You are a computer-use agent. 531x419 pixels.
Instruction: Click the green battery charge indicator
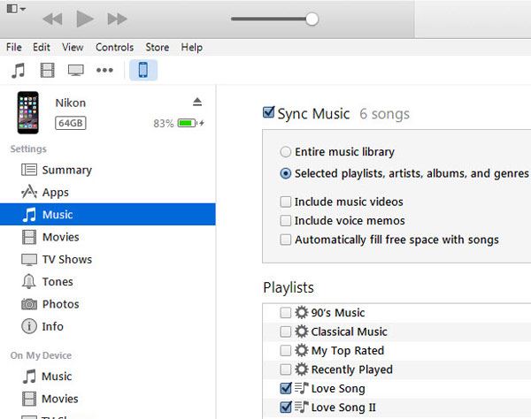point(187,123)
